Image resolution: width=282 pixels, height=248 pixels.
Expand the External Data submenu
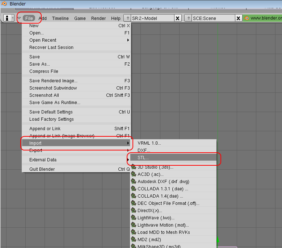click(76, 160)
